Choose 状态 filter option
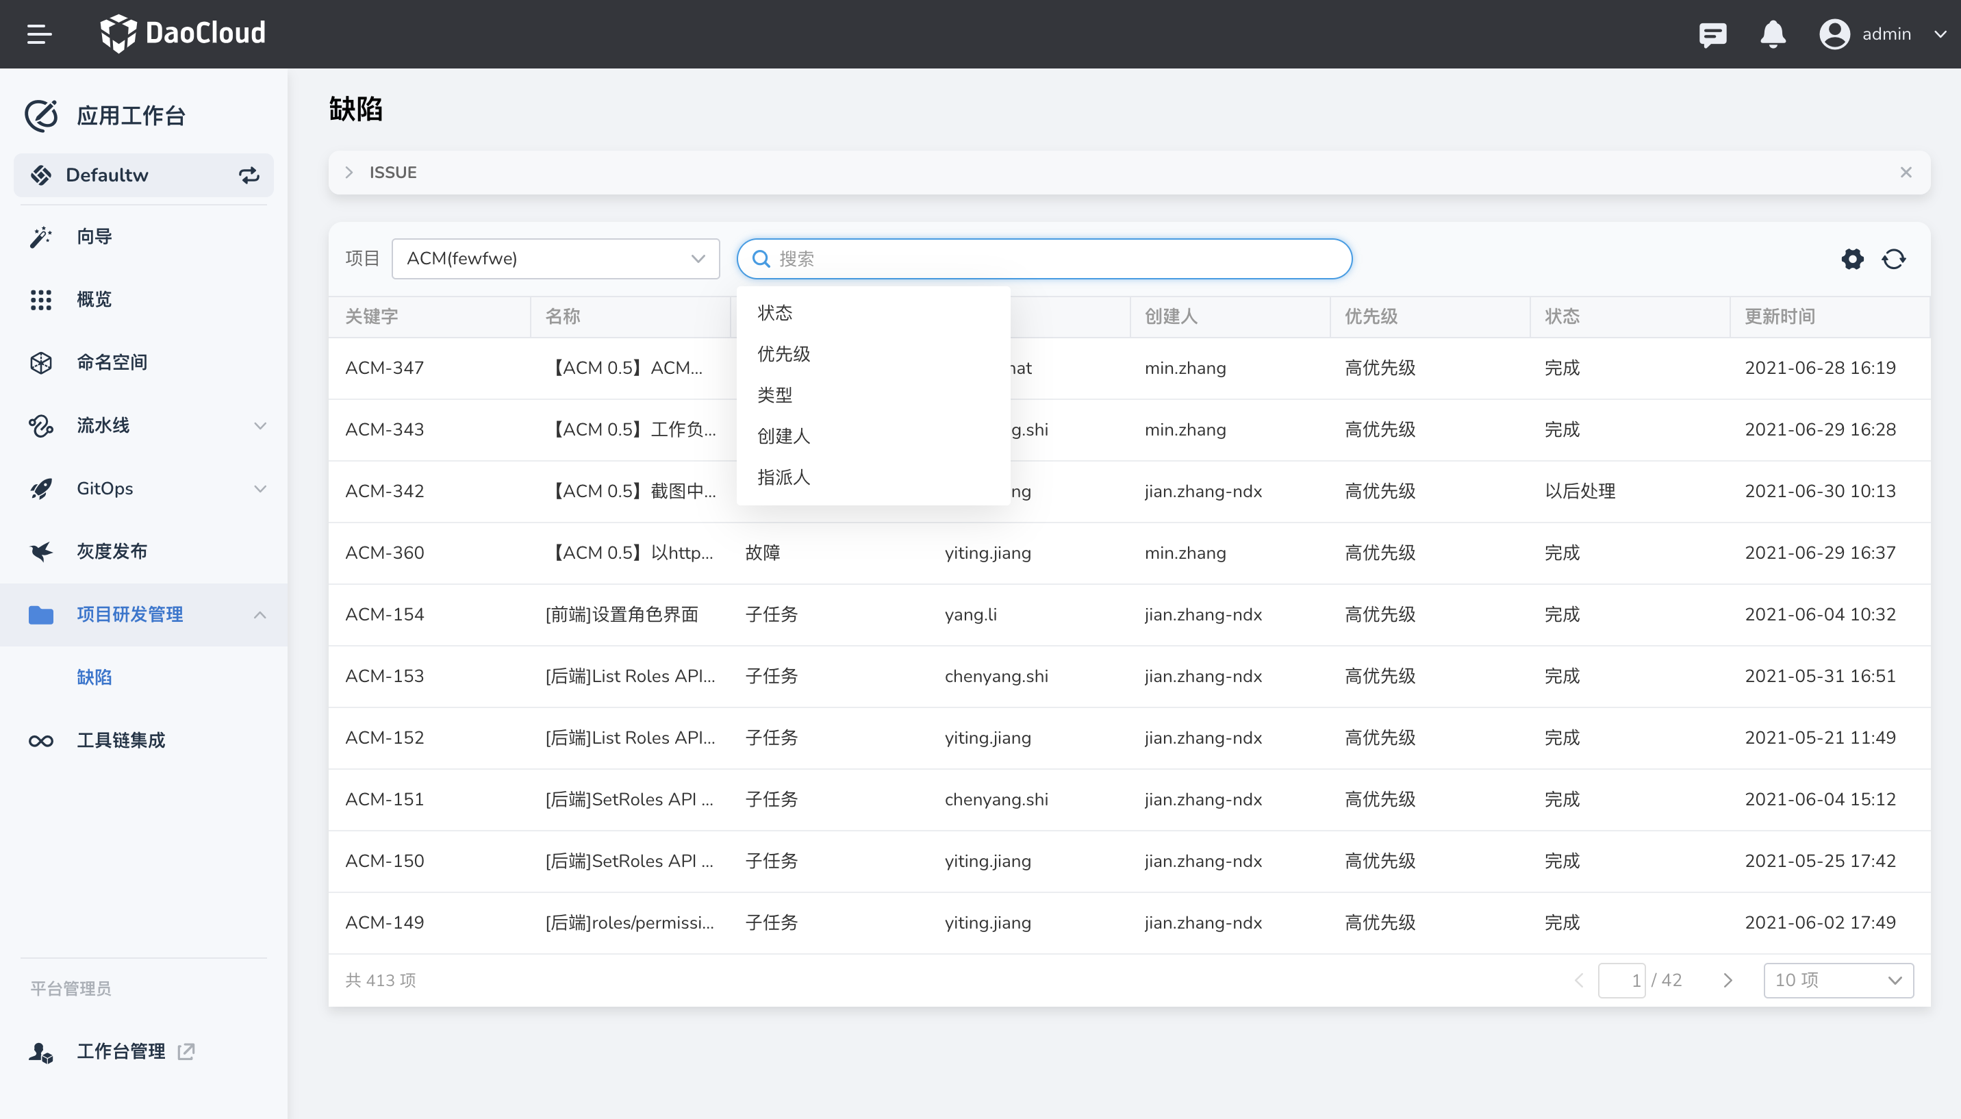 (873, 313)
